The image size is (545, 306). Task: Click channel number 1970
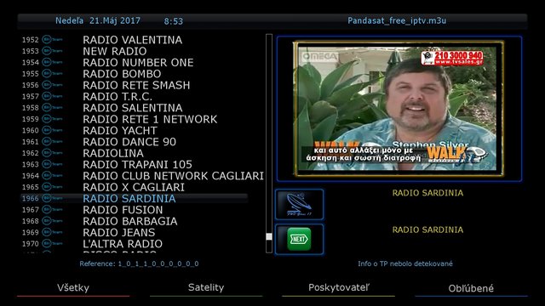pos(31,244)
